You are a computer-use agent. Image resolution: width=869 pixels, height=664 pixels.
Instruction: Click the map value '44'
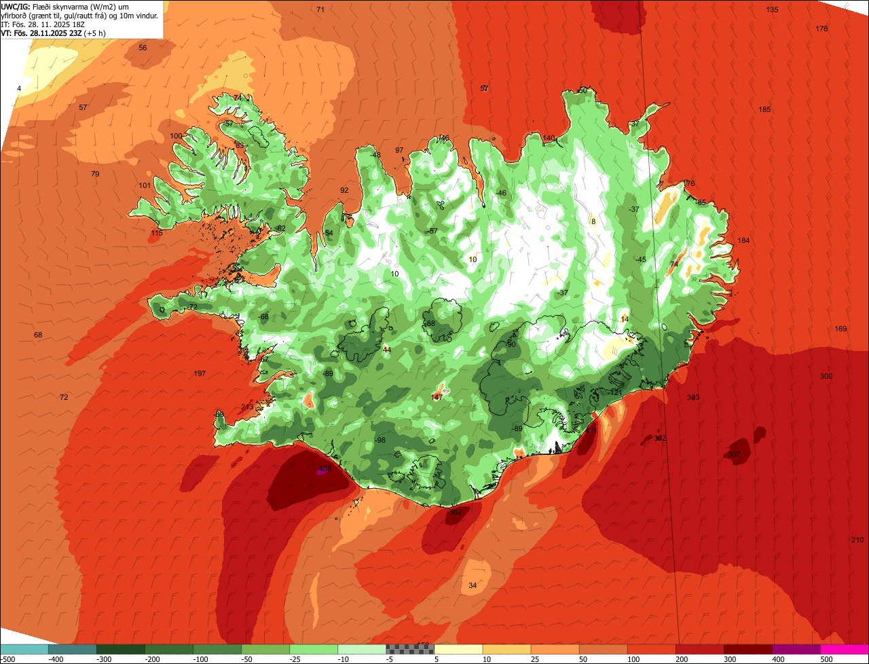pos(387,349)
